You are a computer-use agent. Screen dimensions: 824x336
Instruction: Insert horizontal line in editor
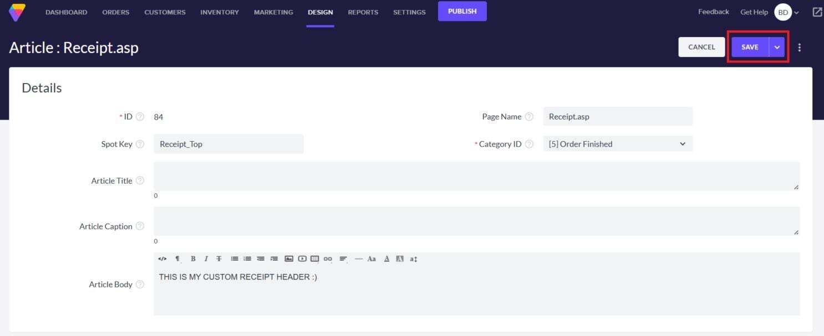[x=358, y=259]
